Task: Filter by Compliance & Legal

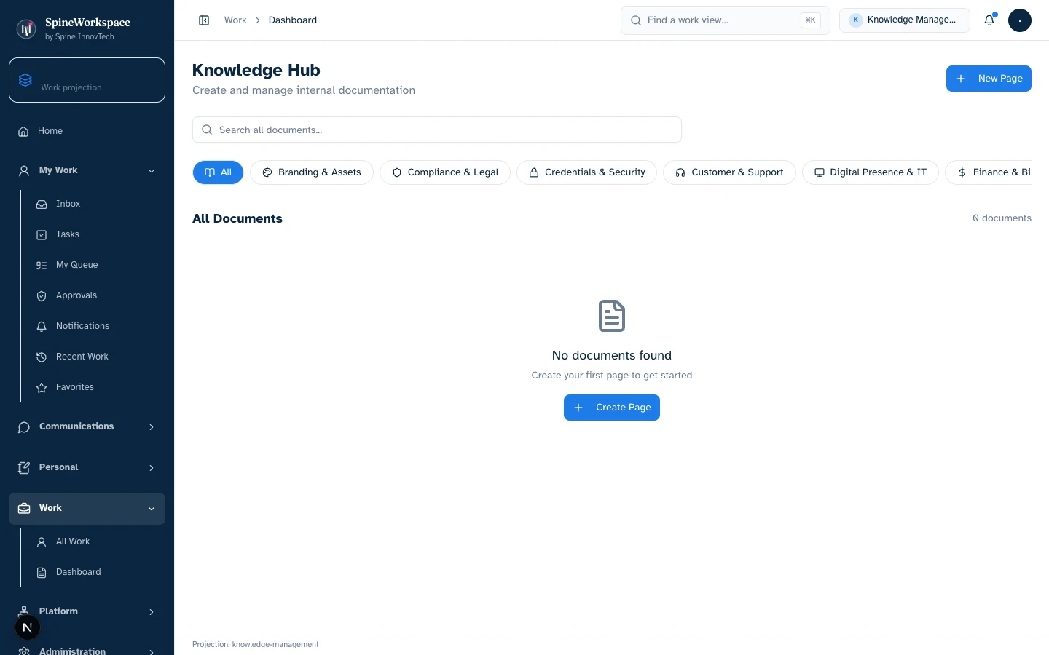Action: coord(445,172)
